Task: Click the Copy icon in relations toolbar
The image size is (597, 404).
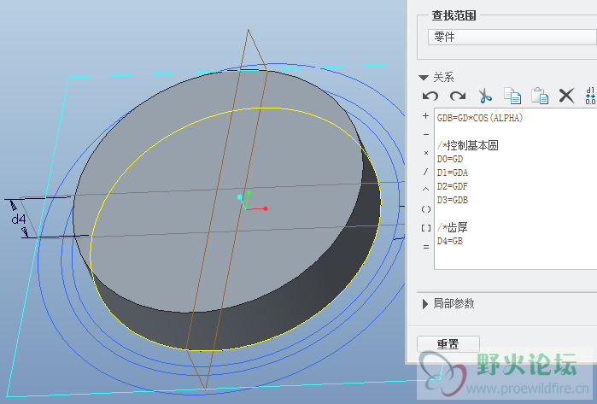Action: point(512,96)
